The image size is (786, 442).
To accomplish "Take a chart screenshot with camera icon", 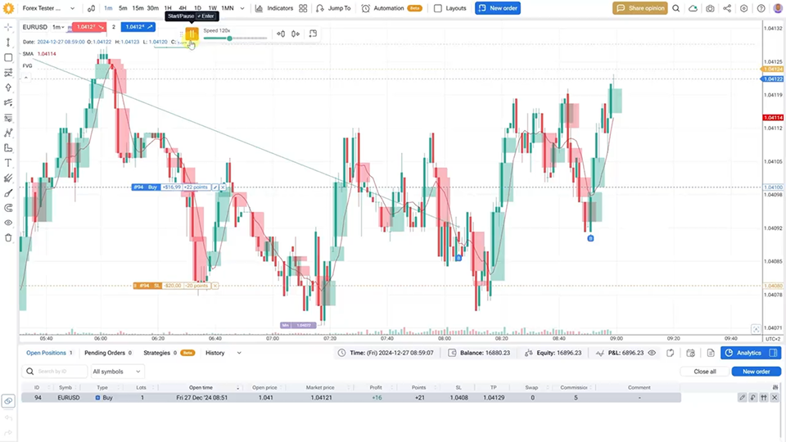I will point(710,8).
